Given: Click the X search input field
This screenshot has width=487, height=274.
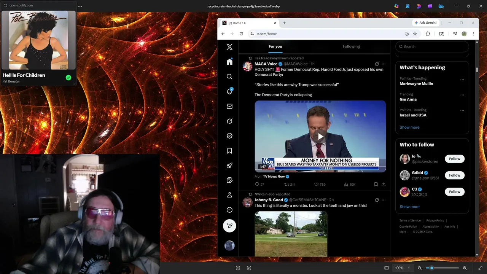Looking at the screenshot, I should tap(432, 46).
